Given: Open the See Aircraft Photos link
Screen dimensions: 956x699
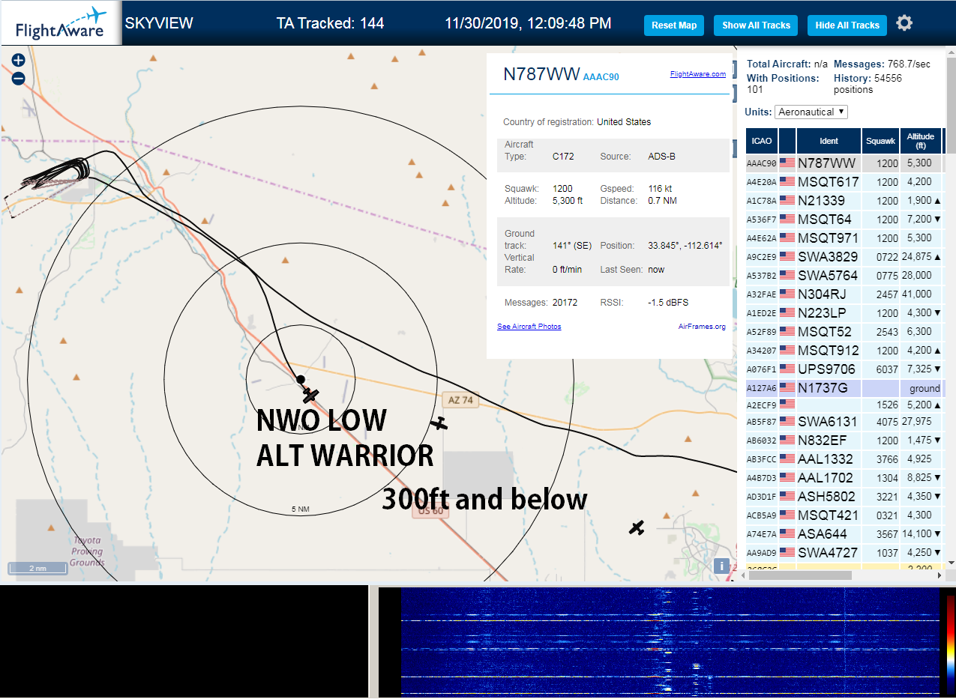Looking at the screenshot, I should coord(529,327).
